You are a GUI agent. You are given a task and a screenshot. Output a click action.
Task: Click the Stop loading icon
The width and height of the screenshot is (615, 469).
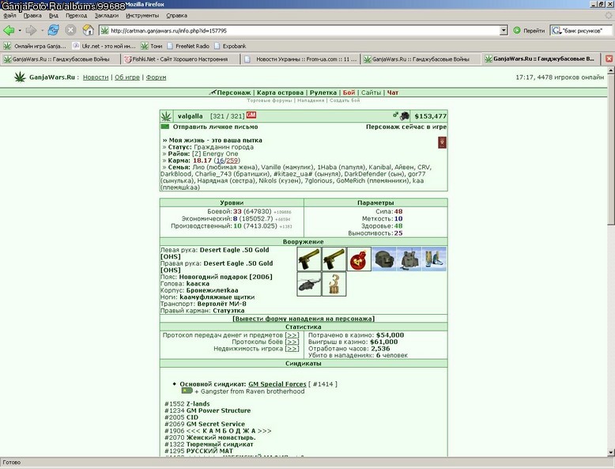[70, 30]
